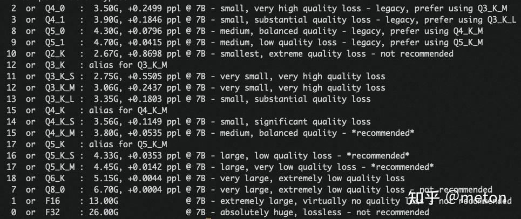Viewport: 521px width, 219px height.
Task: Click the 'alias for Q5_K_M' text
Action: (x=130, y=144)
